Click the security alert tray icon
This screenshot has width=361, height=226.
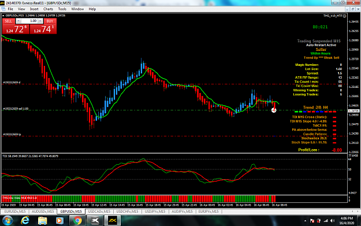coord(319,221)
